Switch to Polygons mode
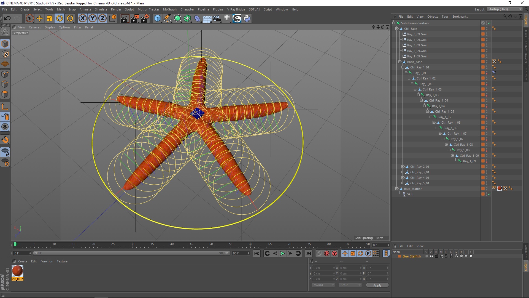 click(x=5, y=94)
